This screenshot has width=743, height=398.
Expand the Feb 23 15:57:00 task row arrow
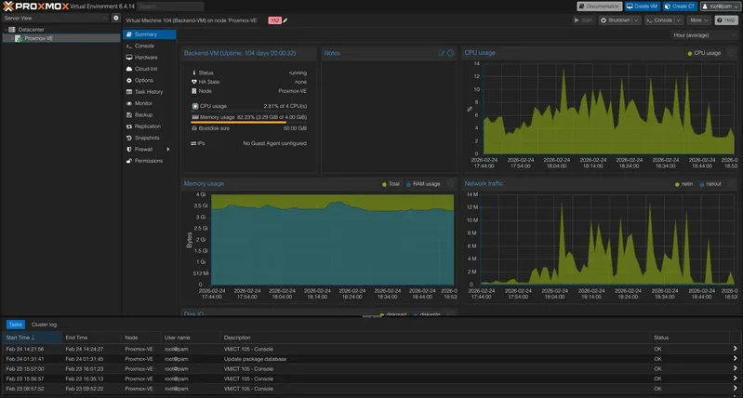click(735, 368)
